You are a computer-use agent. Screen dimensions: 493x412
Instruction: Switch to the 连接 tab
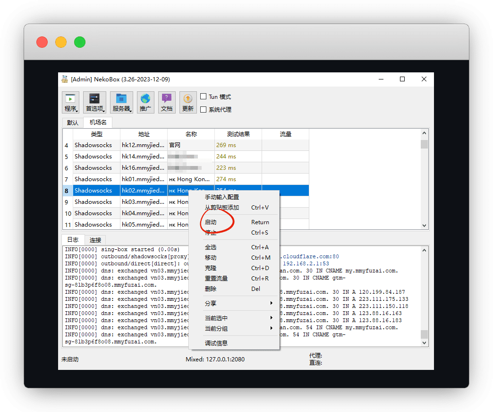[95, 240]
